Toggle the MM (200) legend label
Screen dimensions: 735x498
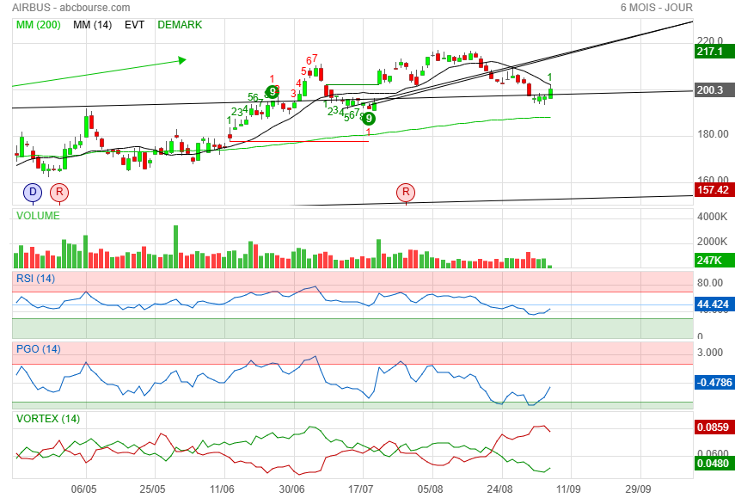click(39, 25)
